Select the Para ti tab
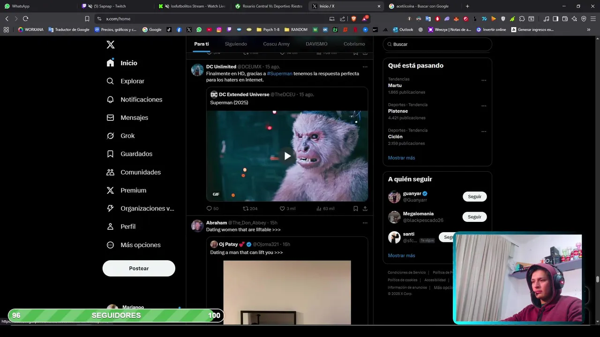Image resolution: width=600 pixels, height=337 pixels. coord(201,44)
